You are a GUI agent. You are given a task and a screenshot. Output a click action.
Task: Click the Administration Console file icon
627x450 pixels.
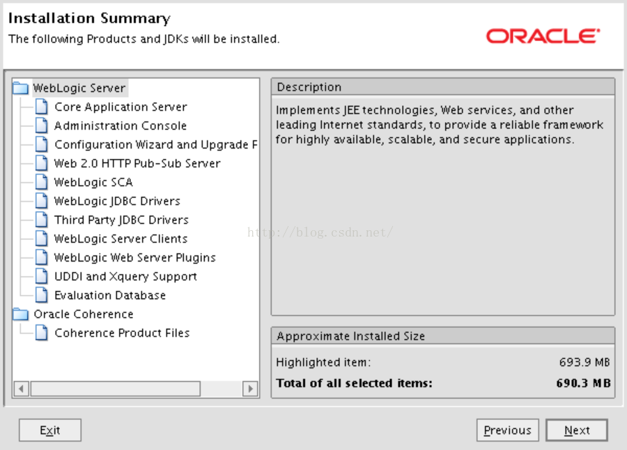tap(42, 126)
